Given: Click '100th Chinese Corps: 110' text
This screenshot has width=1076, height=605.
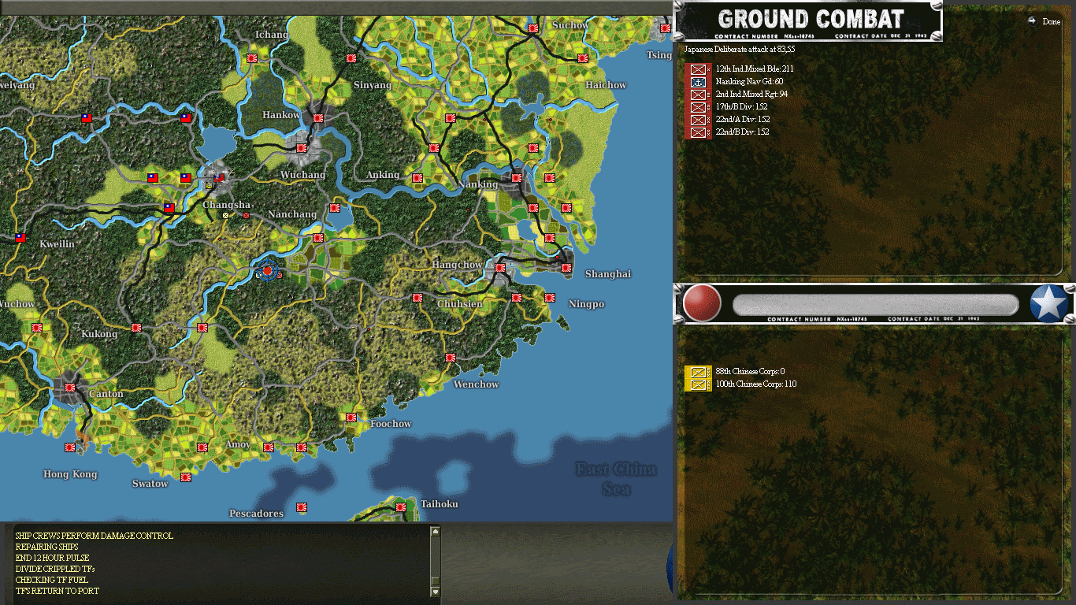Looking at the screenshot, I should coord(756,384).
